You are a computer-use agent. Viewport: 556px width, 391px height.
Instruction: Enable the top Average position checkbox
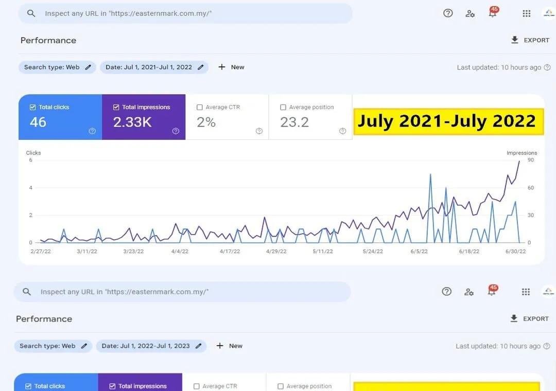[x=283, y=107]
